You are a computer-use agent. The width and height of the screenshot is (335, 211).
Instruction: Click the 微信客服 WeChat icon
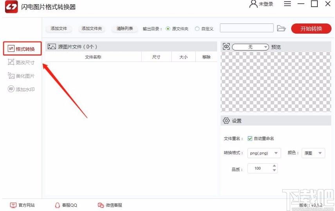101,205
